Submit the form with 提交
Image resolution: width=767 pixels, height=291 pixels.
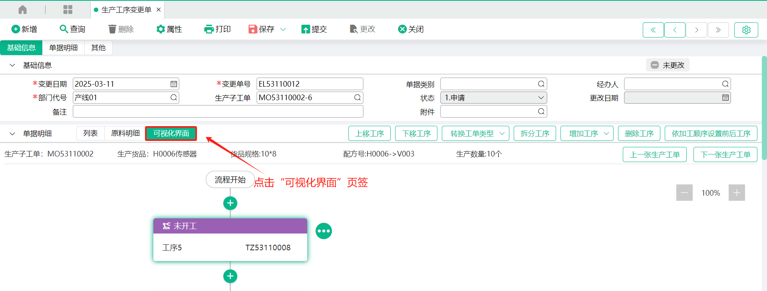click(314, 29)
